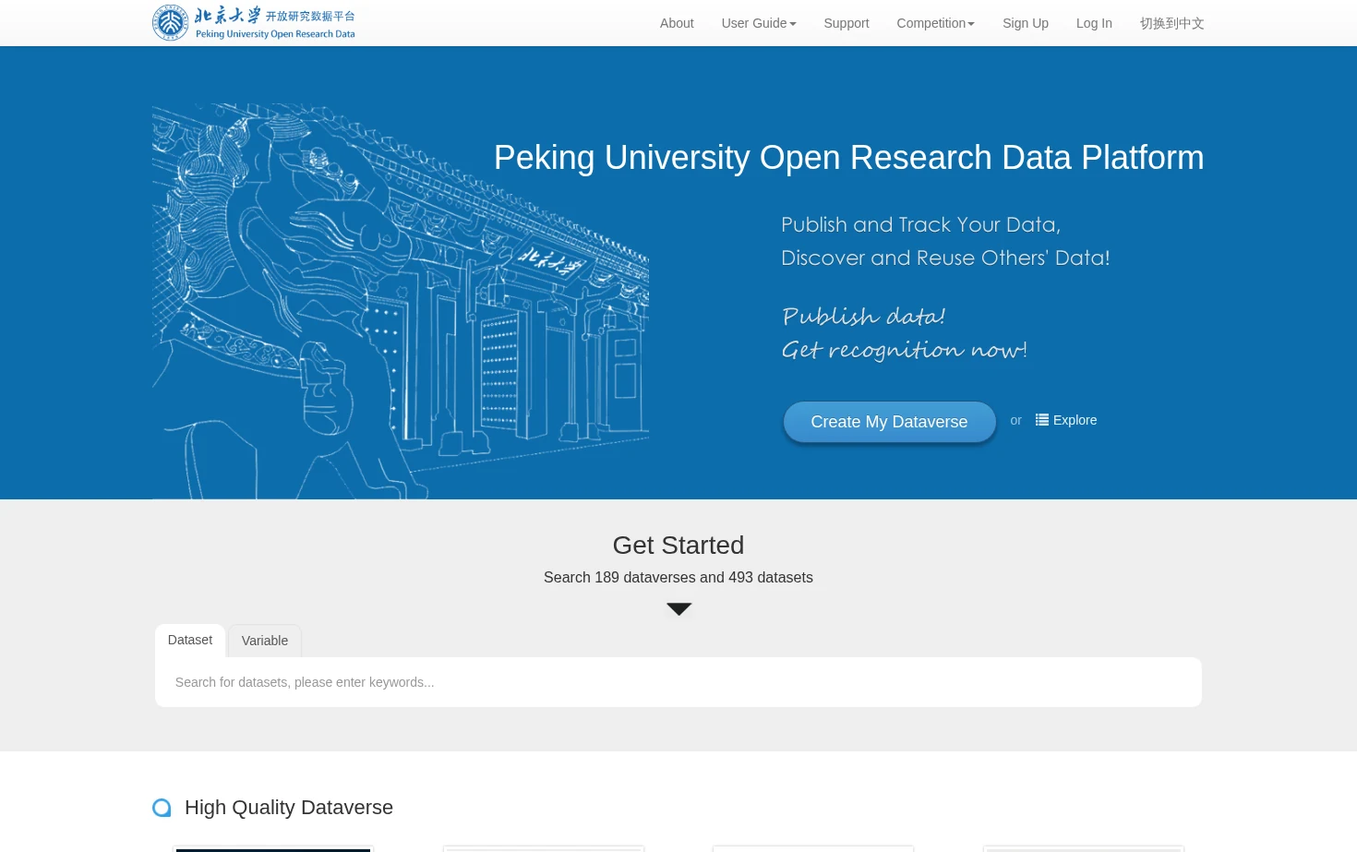Image resolution: width=1357 pixels, height=852 pixels.
Task: Select the Dataset search tab
Action: click(x=190, y=640)
